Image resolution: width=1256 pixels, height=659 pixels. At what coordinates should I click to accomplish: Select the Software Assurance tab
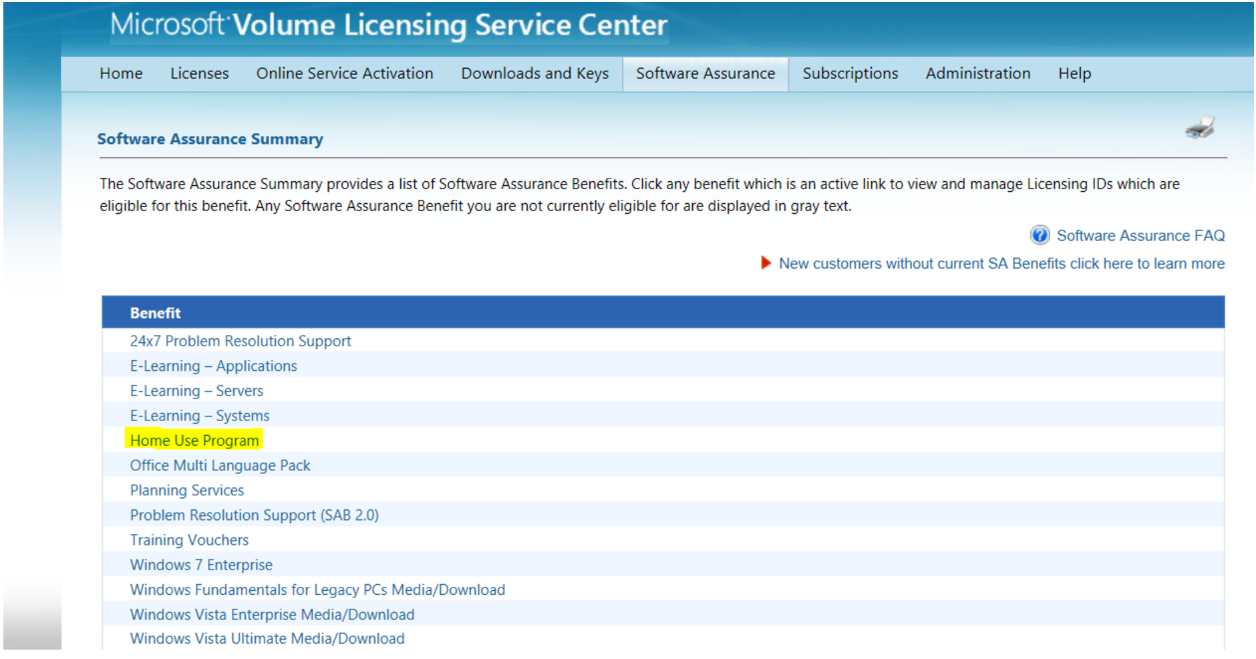pyautogui.click(x=705, y=74)
